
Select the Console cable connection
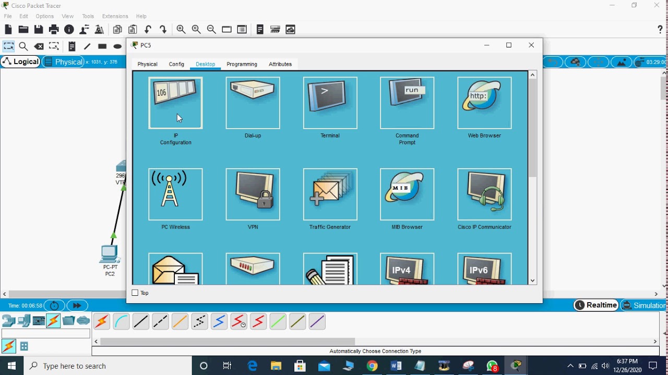tap(121, 322)
